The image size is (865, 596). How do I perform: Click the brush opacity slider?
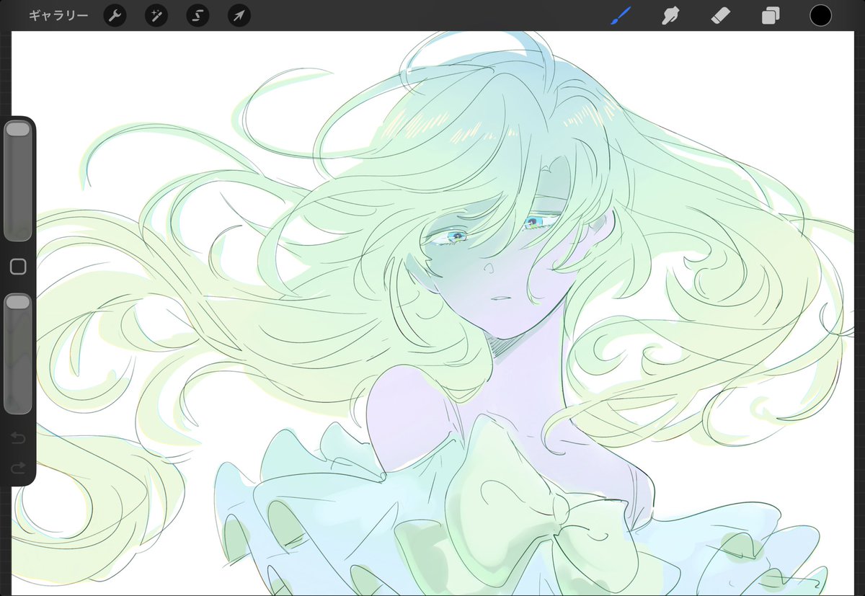[x=18, y=354]
